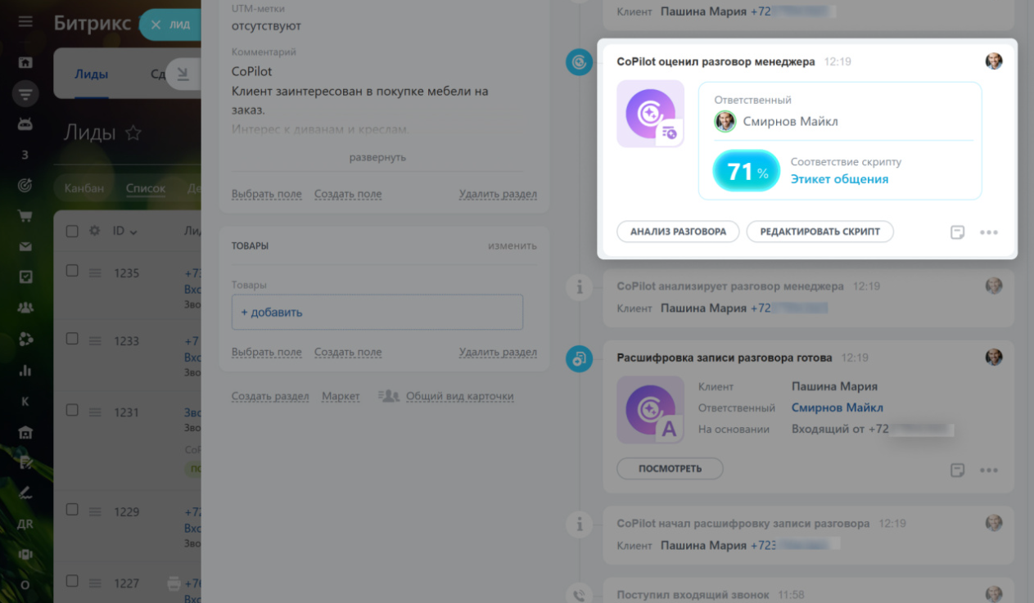Viewport: 1034px width, 603px height.
Task: Expand the comment with развернуть
Action: point(377,157)
